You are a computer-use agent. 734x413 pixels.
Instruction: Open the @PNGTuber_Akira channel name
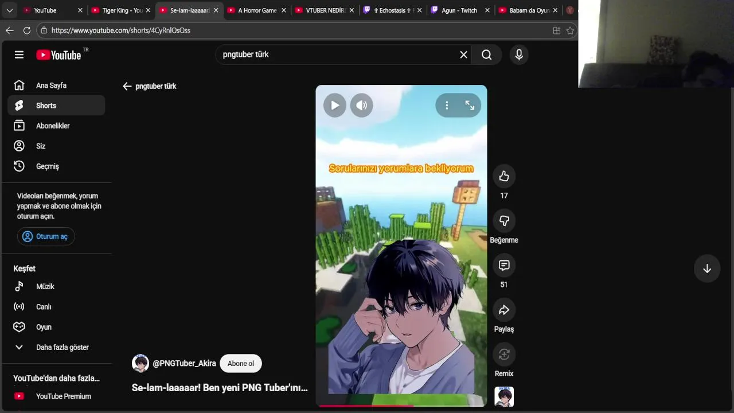(184, 363)
